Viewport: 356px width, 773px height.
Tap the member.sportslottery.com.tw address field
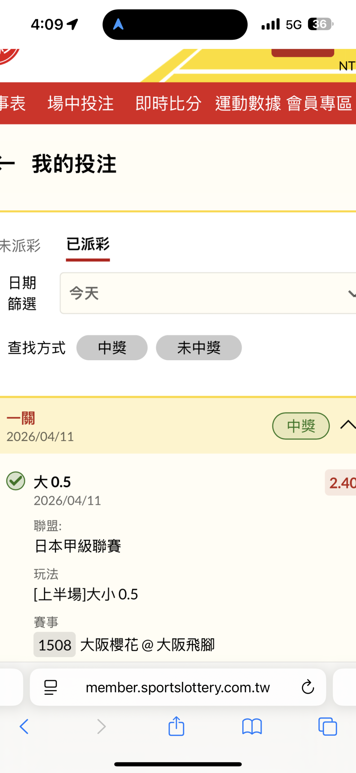pos(178,687)
